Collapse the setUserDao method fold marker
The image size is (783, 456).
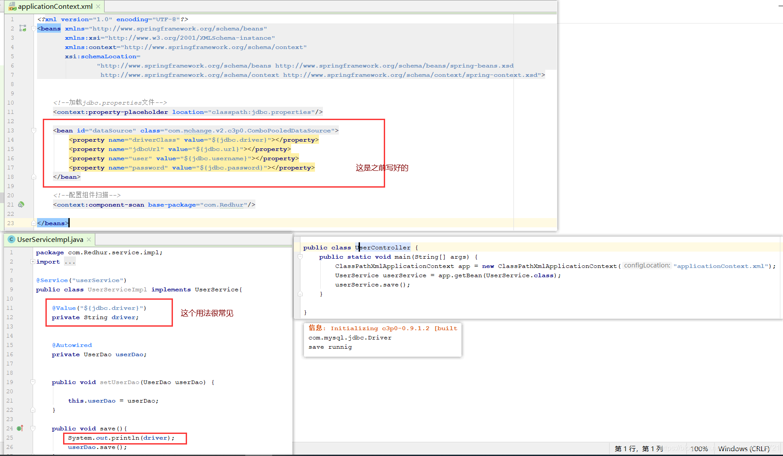33,382
